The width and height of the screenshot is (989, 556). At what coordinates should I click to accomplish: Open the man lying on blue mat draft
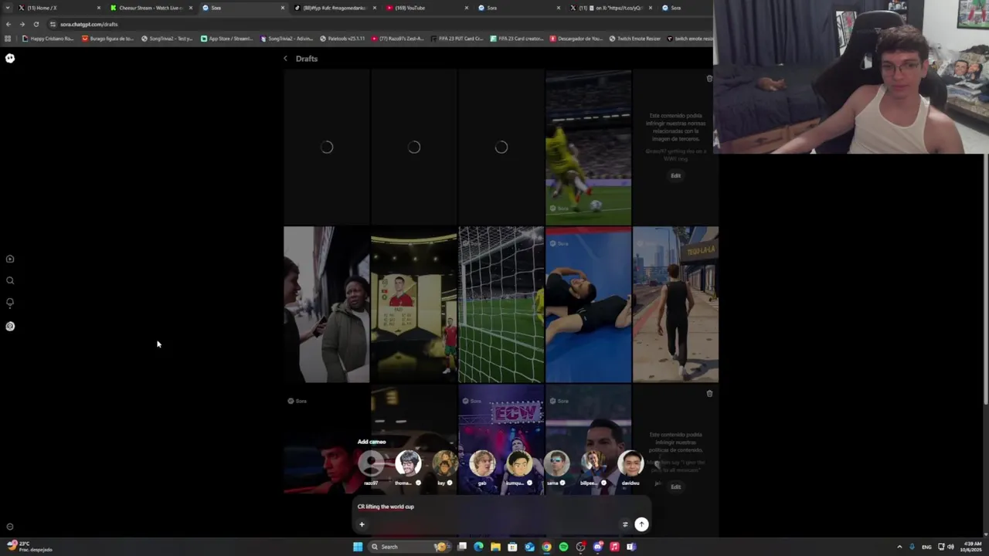tap(588, 304)
